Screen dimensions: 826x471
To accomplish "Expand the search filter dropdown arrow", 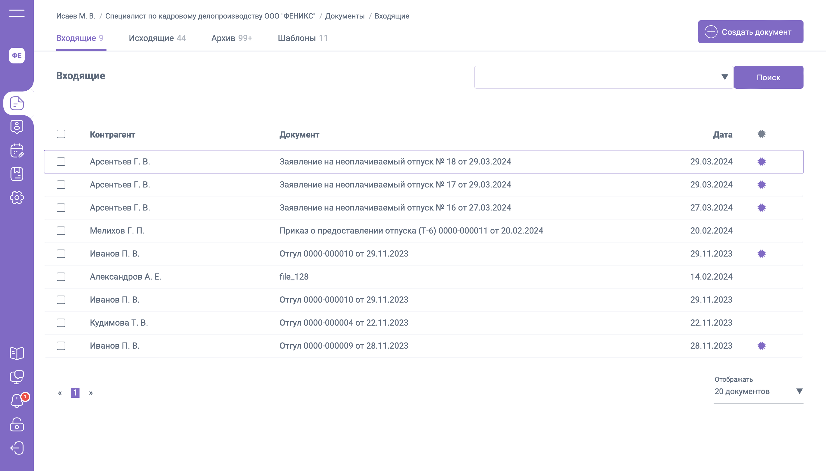I will coord(724,77).
